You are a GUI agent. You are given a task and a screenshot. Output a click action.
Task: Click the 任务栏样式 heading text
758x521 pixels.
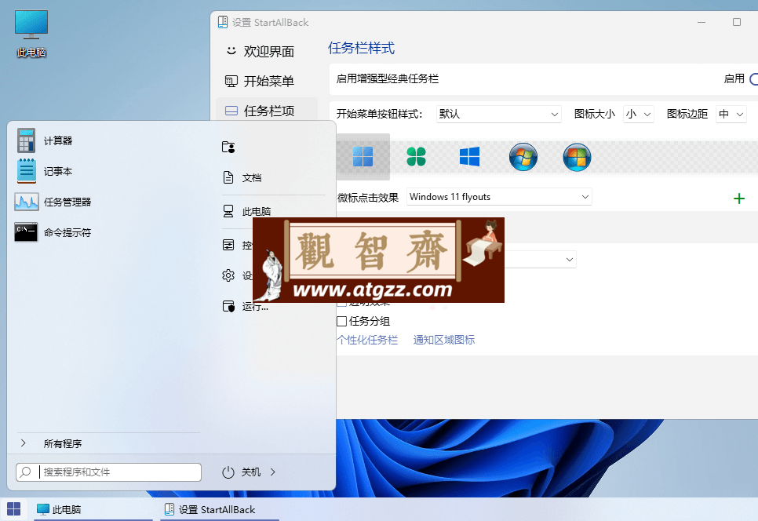[361, 48]
